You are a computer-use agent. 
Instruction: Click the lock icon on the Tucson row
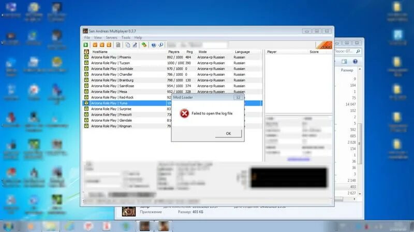point(86,63)
